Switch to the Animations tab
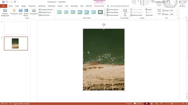The height and width of the screenshot is (105, 188). pyautogui.click(x=42, y=6)
